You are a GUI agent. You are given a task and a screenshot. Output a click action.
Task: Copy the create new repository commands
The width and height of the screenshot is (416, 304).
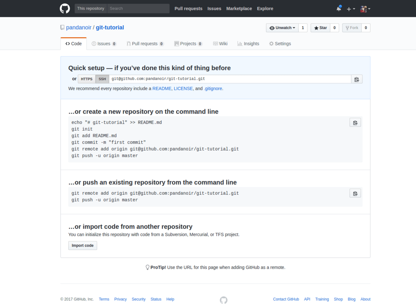click(x=355, y=123)
